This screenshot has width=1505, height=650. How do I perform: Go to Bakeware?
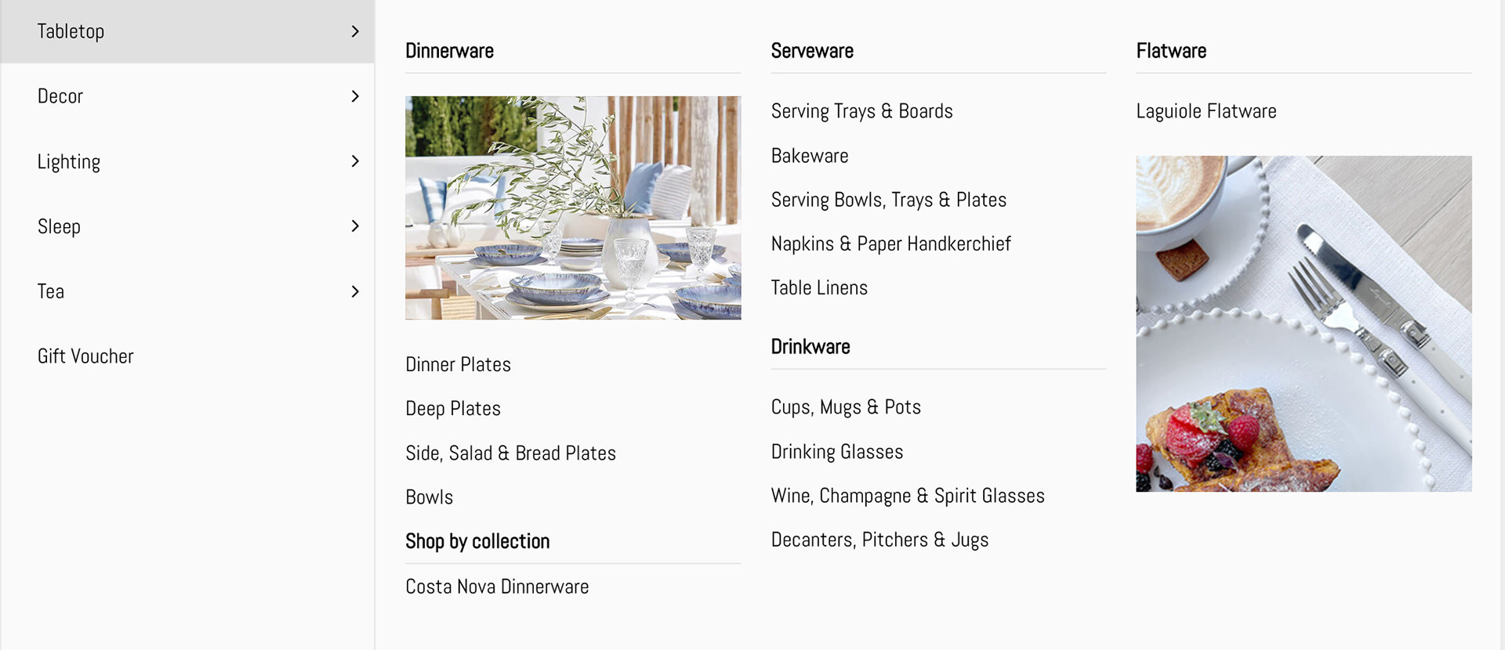tap(810, 156)
